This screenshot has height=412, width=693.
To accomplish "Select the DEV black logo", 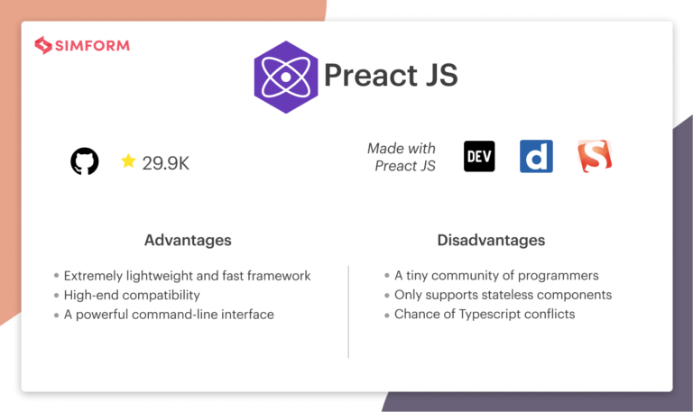I will pyautogui.click(x=479, y=156).
